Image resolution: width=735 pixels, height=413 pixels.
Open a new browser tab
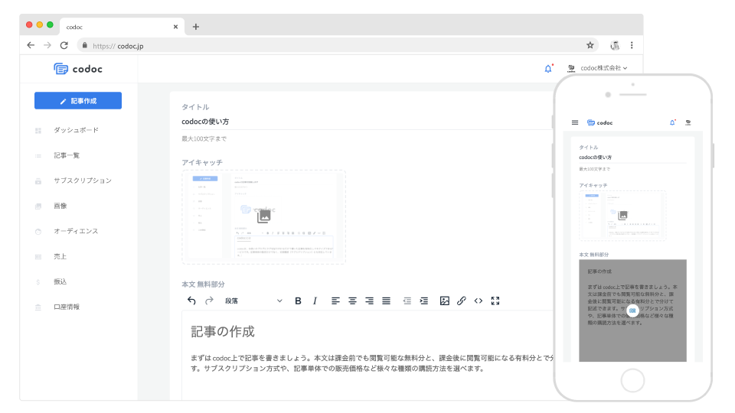coord(196,27)
